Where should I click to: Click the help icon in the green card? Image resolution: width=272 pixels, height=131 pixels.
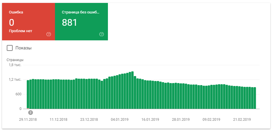102,34
